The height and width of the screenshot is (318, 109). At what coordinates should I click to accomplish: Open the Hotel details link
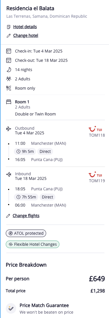point(25,27)
